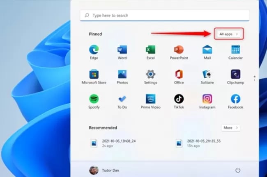Launch Instagram app
This screenshot has width=267, height=177.
[207, 102]
